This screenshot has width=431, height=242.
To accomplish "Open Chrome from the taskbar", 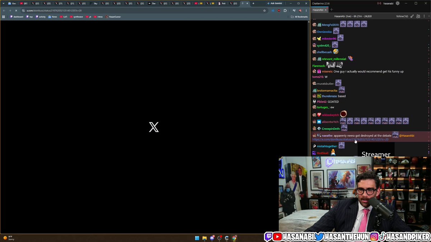I will pos(234,238).
